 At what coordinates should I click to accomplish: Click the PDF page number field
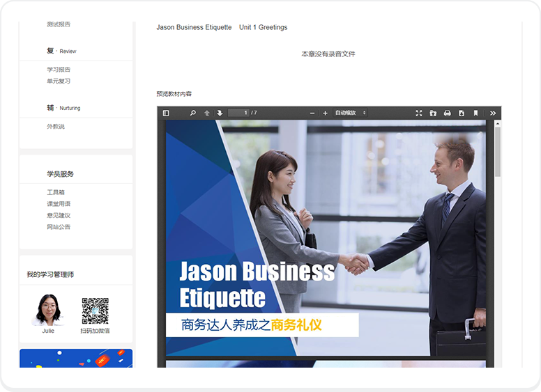tap(238, 113)
